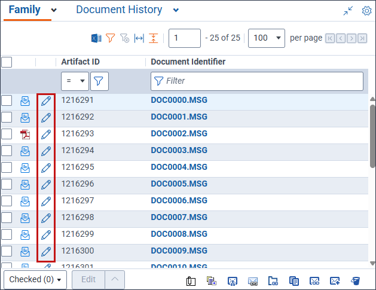
Task: Go to the last page arrow
Action: pyautogui.click(x=362, y=38)
